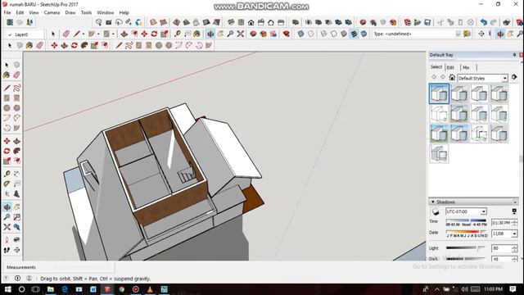Click the Light value field 80
Image resolution: width=524 pixels, height=295 pixels.
coord(501,248)
